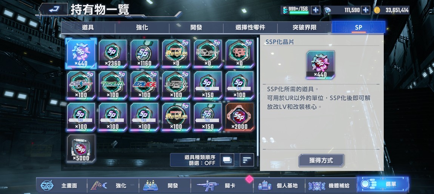Select the Gundam AGE SP emblem item

point(144,85)
